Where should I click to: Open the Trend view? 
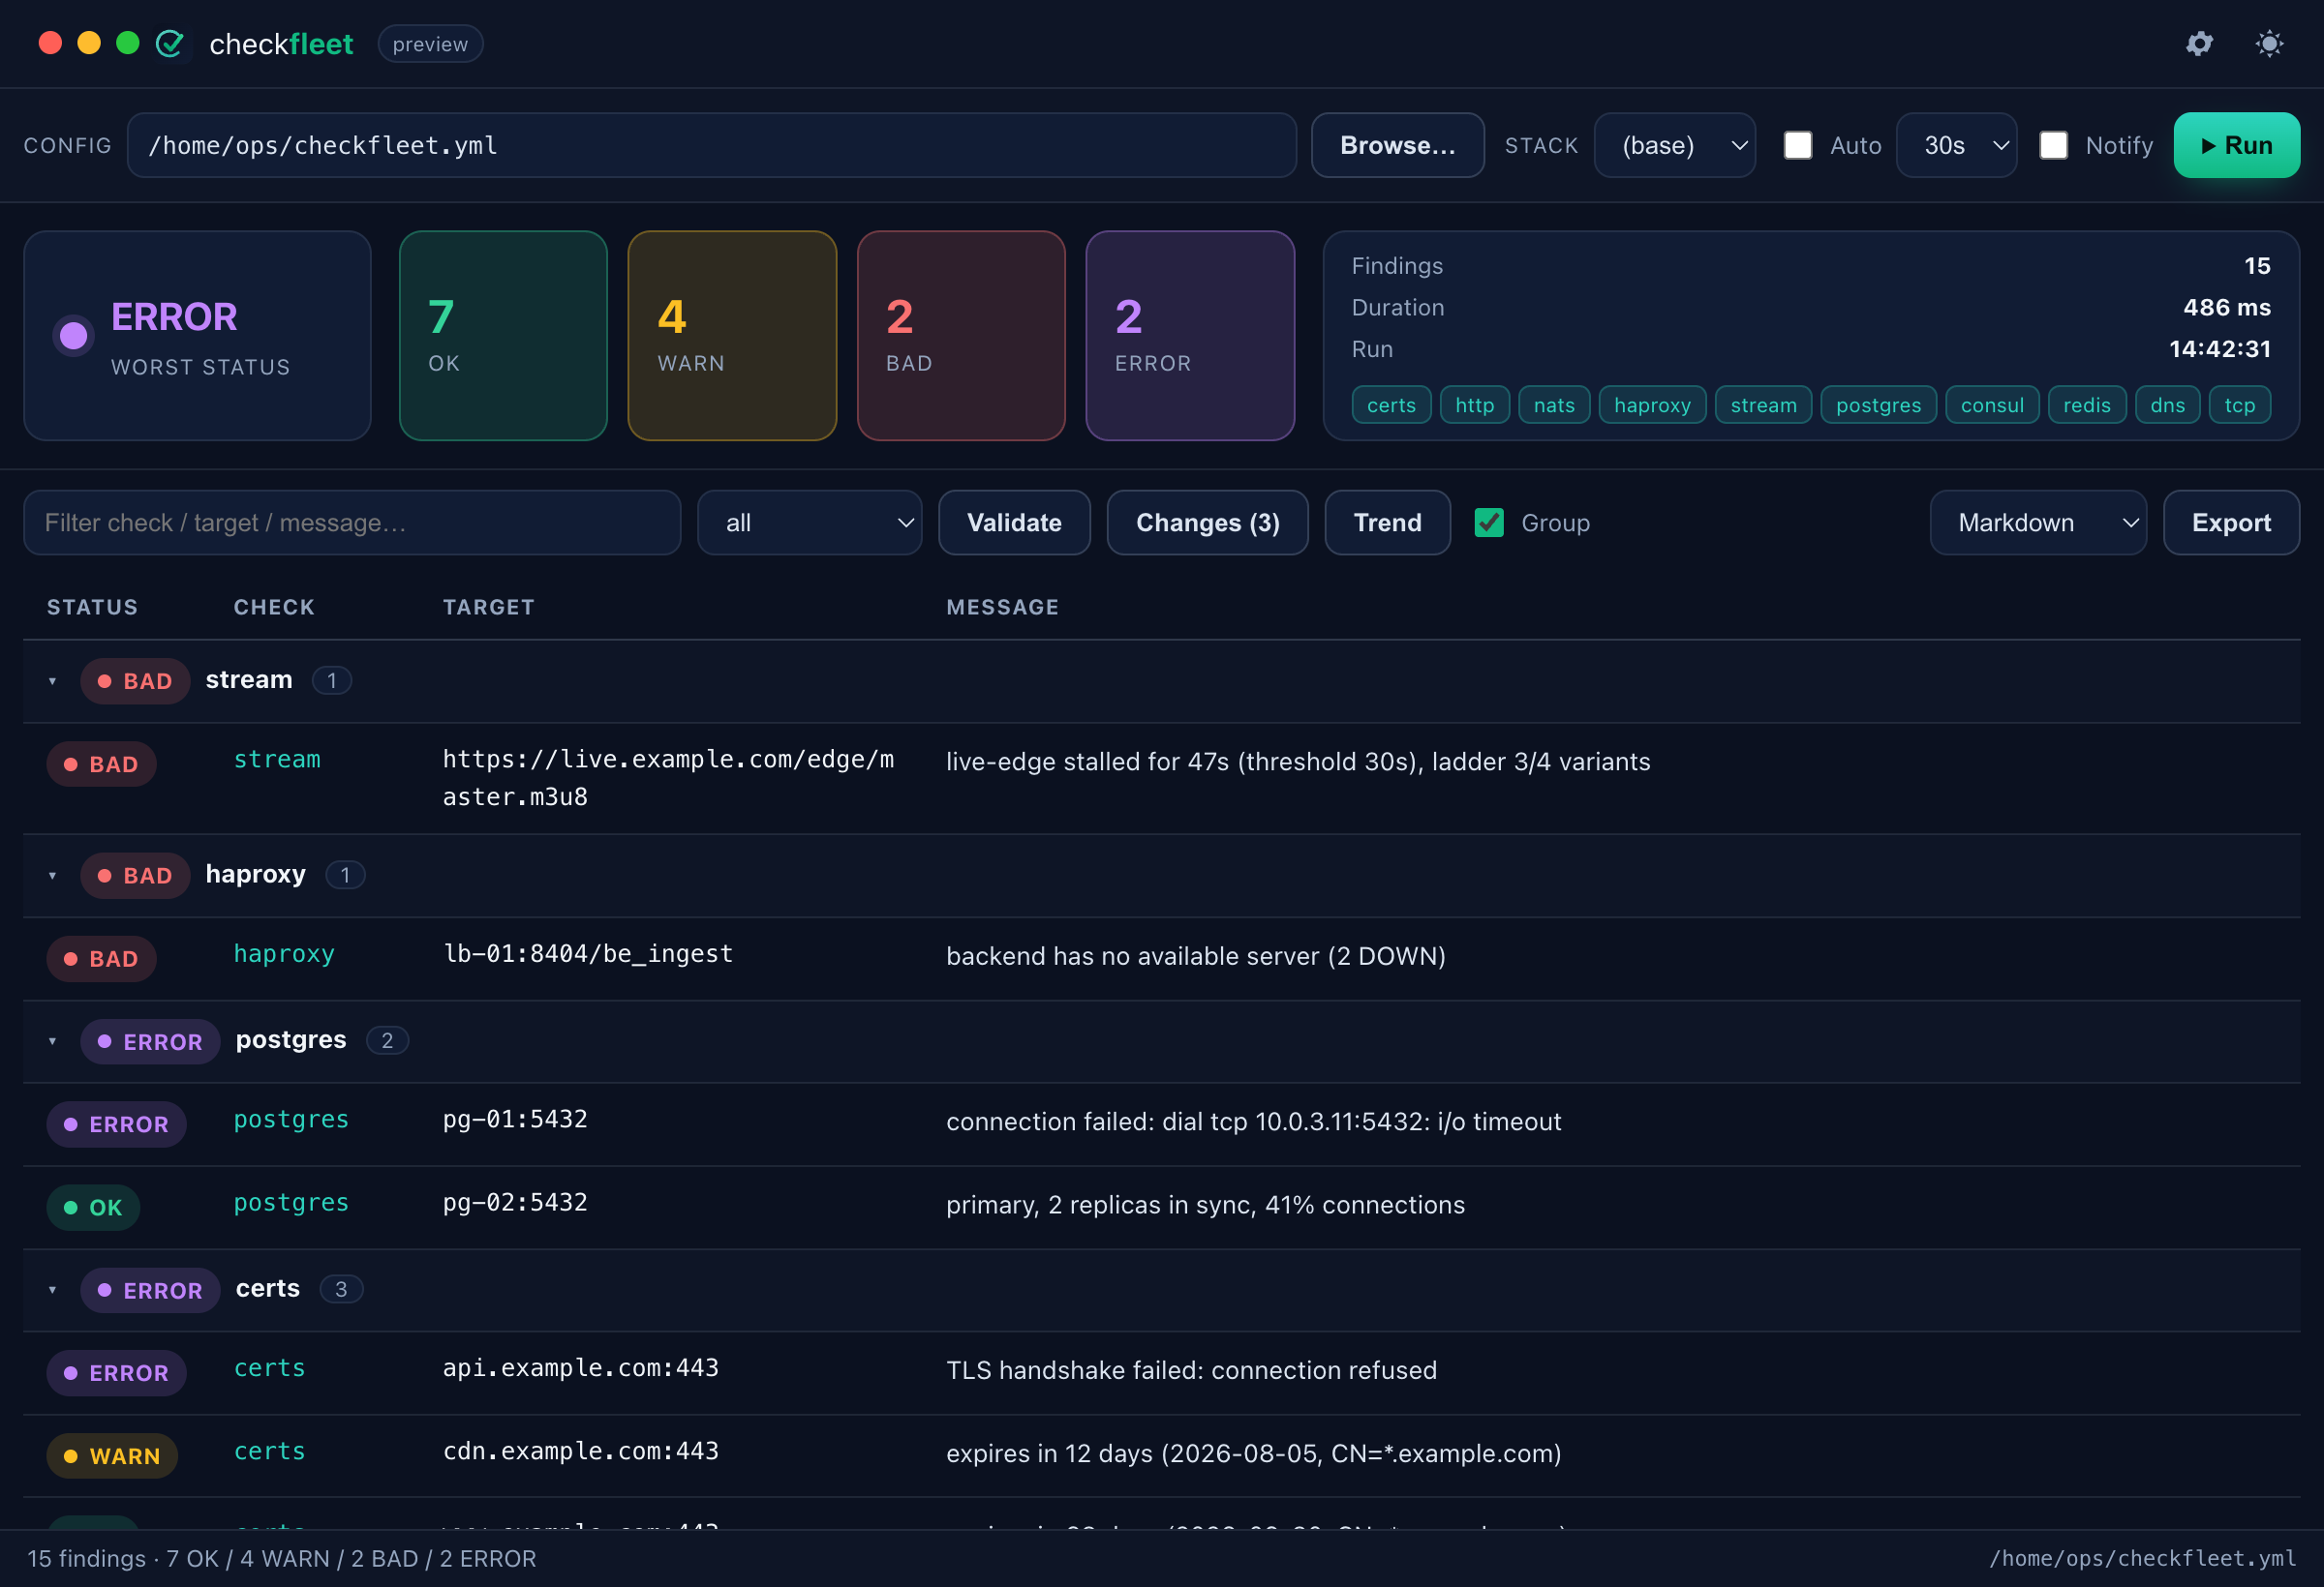[1387, 523]
